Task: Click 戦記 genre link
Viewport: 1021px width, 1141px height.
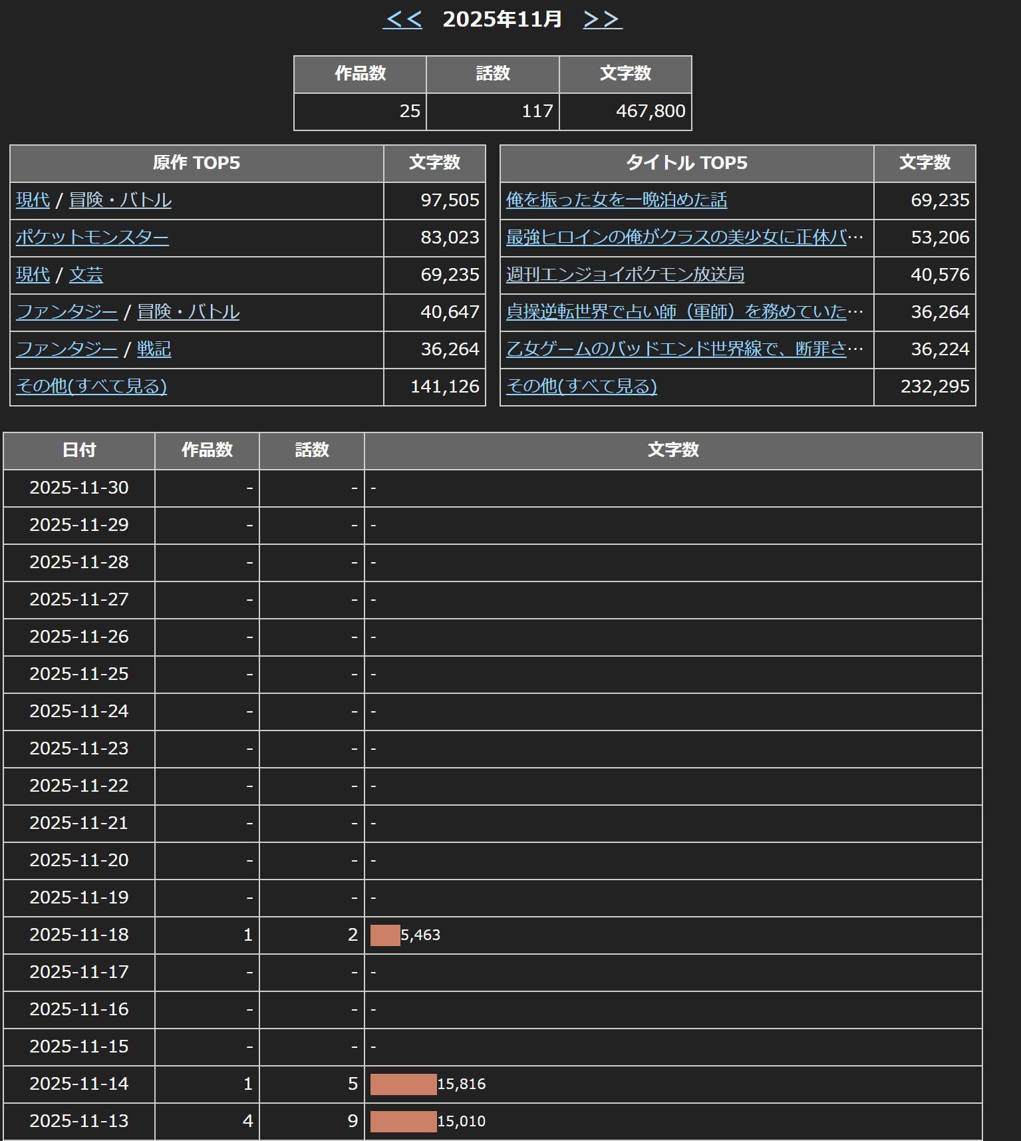Action: pyautogui.click(x=154, y=349)
